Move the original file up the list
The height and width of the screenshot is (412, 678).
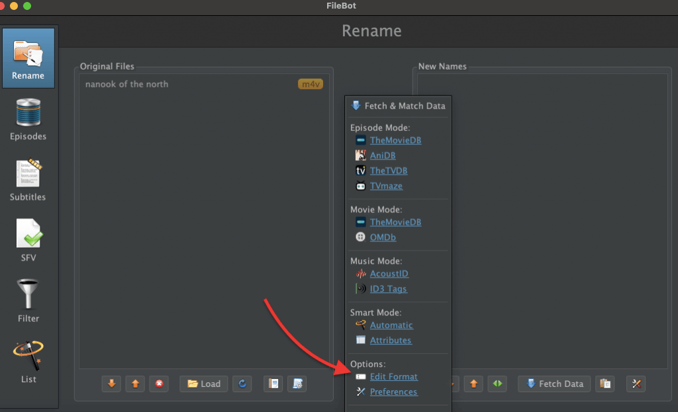click(x=135, y=384)
